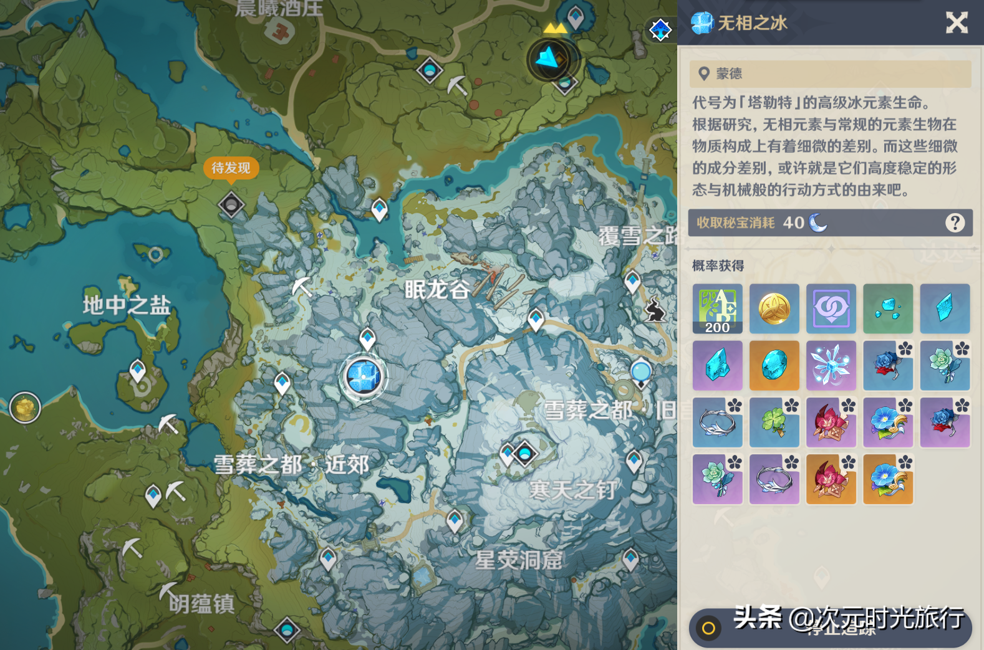Screen dimensions: 984x650
Task: View the four-leaf clover artifact reward
Action: click(774, 423)
